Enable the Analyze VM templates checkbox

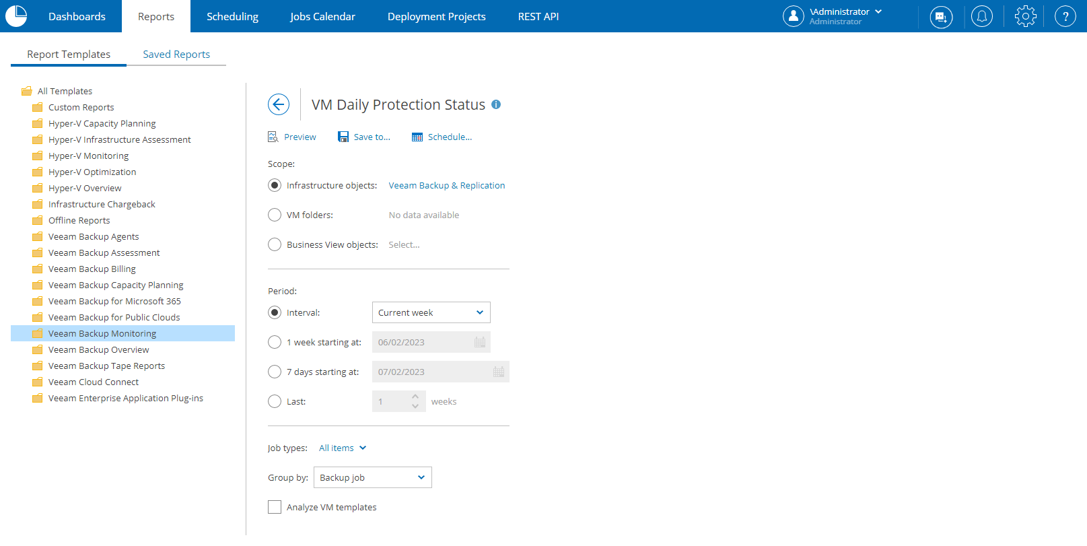(x=275, y=507)
